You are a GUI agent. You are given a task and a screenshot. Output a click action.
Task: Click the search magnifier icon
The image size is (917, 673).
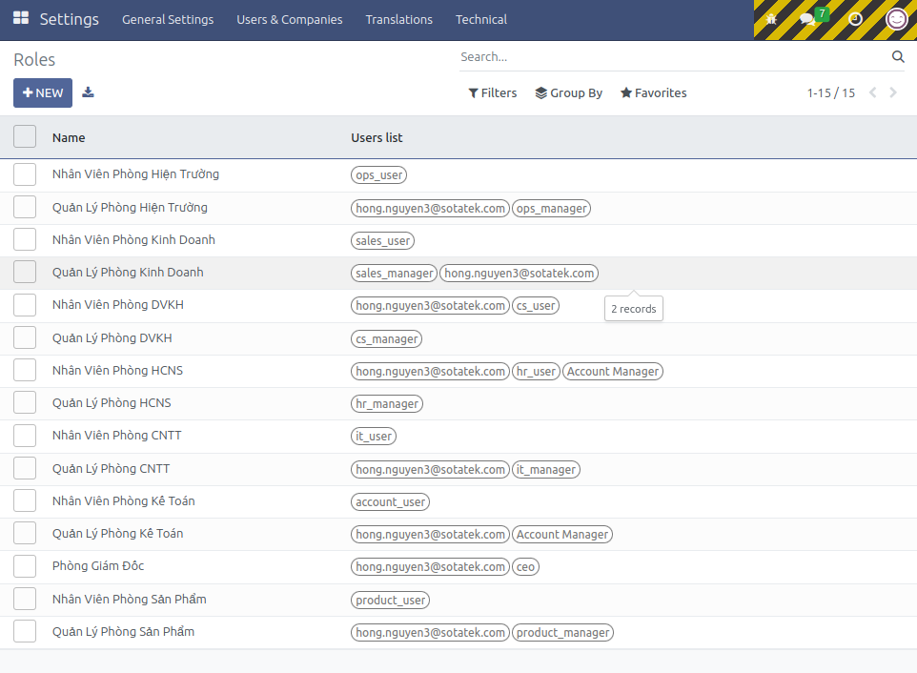click(x=897, y=56)
